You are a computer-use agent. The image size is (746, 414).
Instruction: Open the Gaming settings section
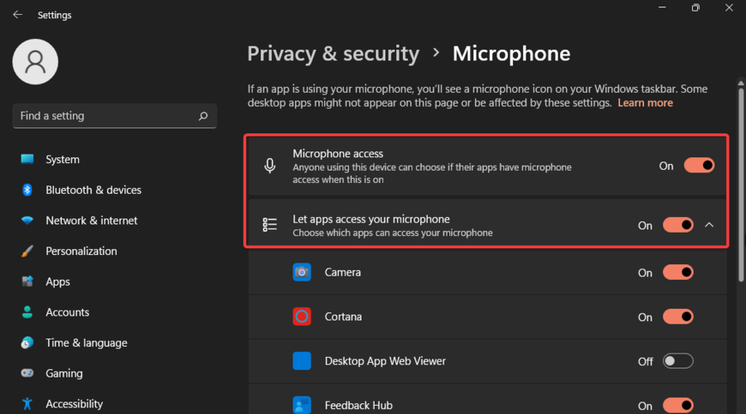pyautogui.click(x=64, y=373)
